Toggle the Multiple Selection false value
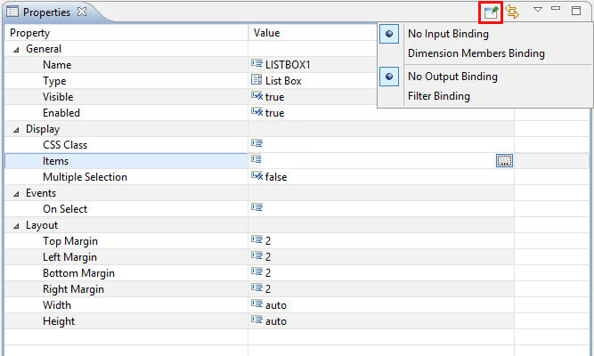The height and width of the screenshot is (356, 594). (x=276, y=177)
